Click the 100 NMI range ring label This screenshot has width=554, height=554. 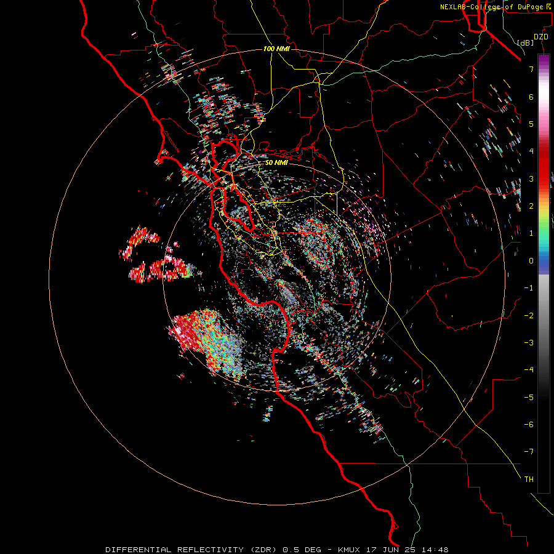click(276, 49)
